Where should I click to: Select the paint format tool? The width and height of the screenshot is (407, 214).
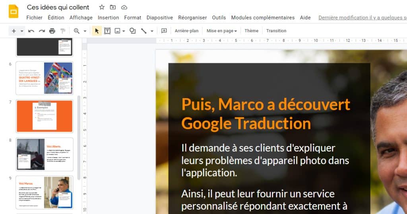62,31
